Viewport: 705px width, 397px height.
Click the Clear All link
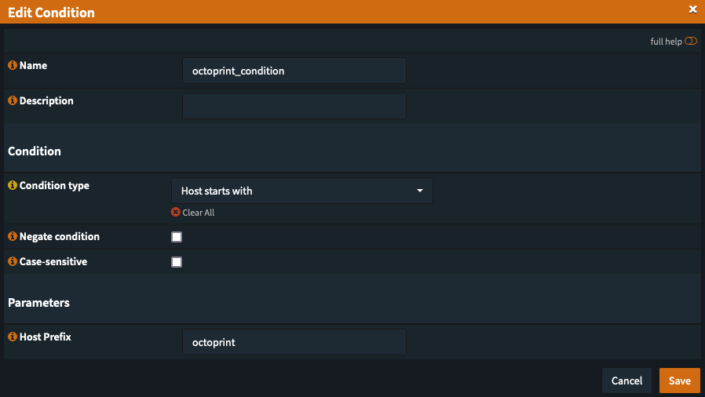point(199,213)
